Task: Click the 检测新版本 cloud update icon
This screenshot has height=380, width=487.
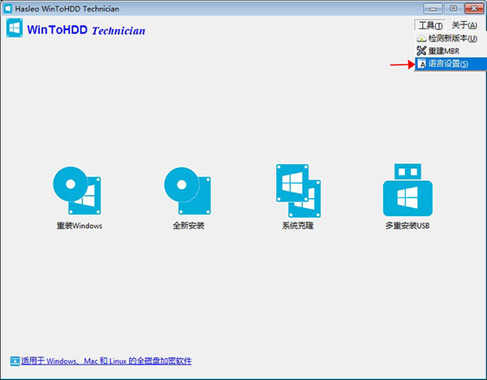Action: point(421,39)
